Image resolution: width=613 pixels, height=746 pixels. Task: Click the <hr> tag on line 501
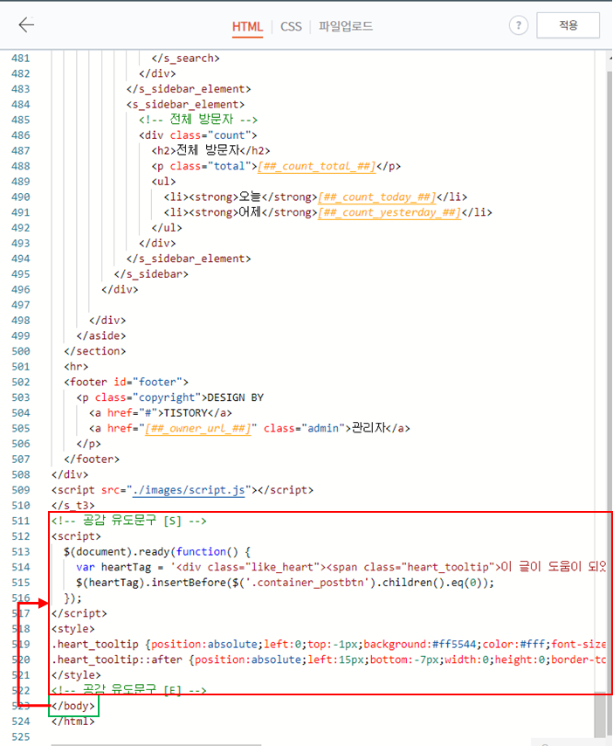pyautogui.click(x=77, y=366)
